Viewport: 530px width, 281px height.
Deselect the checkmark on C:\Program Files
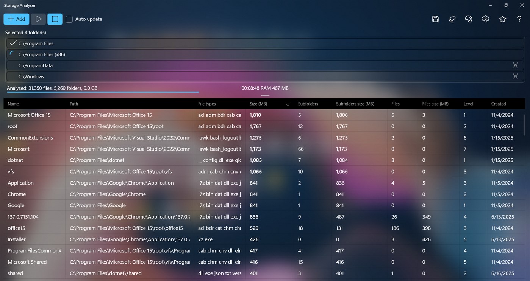coord(13,43)
